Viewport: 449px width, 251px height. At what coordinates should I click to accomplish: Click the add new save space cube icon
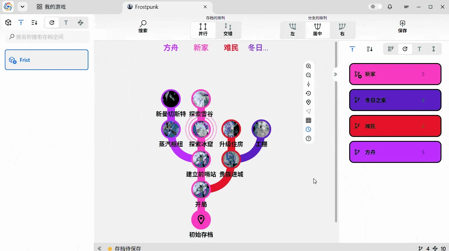(8, 23)
